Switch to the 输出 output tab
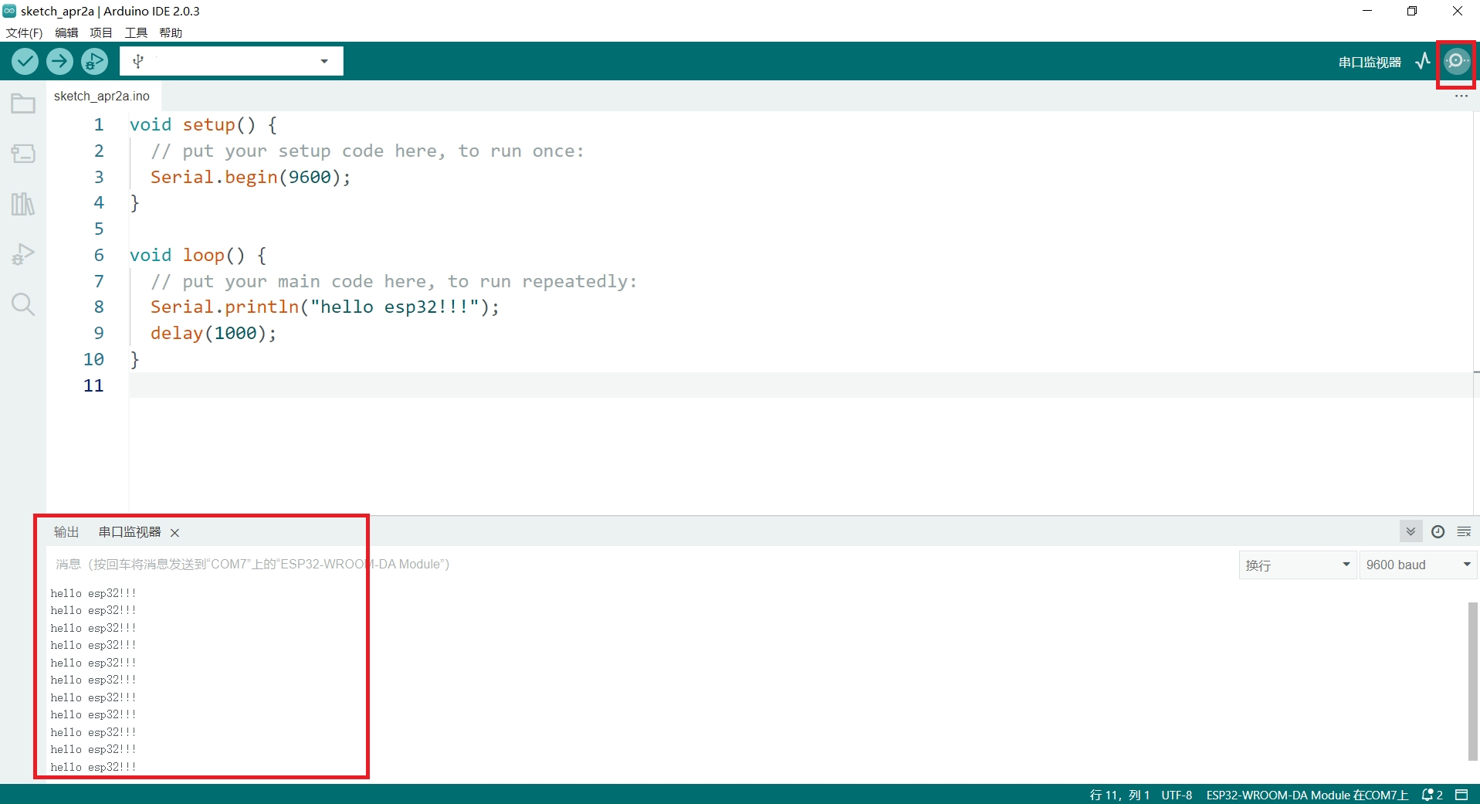This screenshot has width=1480, height=804. click(66, 532)
